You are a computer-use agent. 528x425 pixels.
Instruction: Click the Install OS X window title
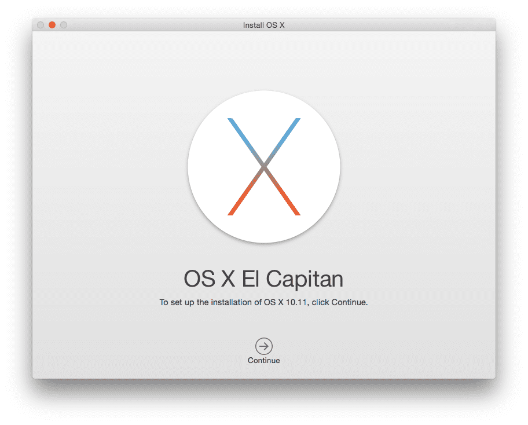point(263,25)
